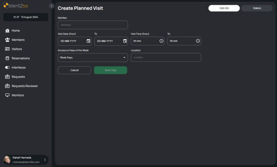Open calendar picker for Visit Date from
This screenshot has height=167, width=277.
point(88,41)
